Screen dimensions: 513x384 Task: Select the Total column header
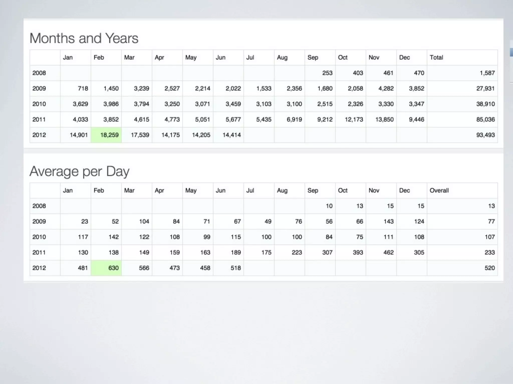(436, 57)
